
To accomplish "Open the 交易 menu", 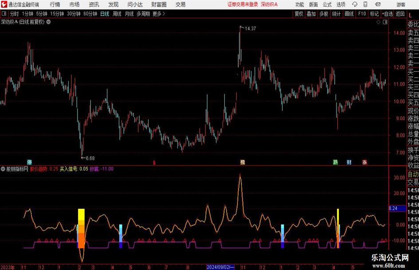I will click(x=180, y=4).
